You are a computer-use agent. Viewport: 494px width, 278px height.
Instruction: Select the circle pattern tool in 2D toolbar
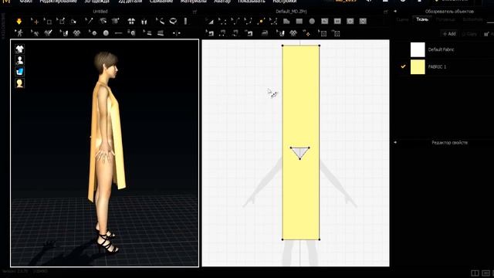tap(312, 21)
